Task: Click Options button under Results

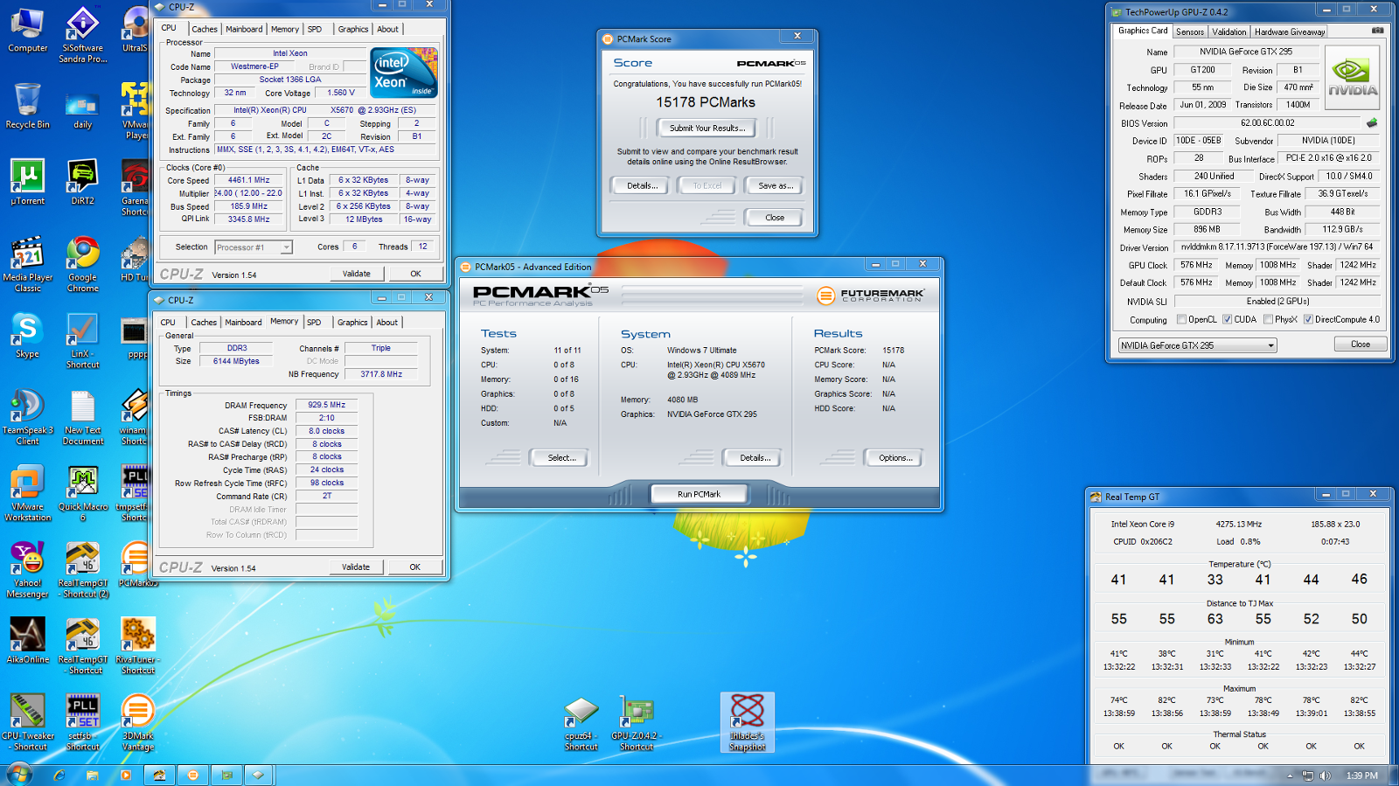Action: tap(894, 457)
